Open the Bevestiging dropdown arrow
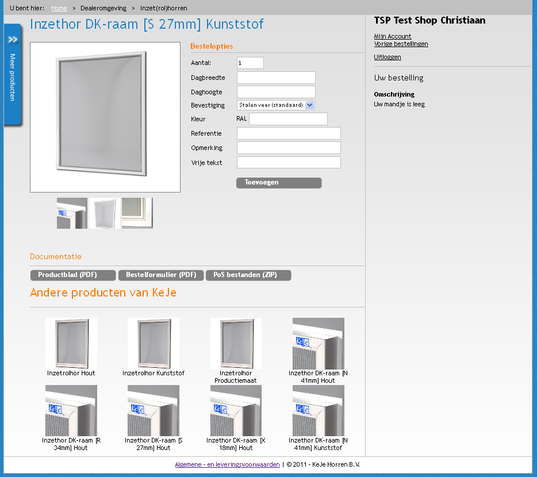The height and width of the screenshot is (477, 537). click(310, 105)
